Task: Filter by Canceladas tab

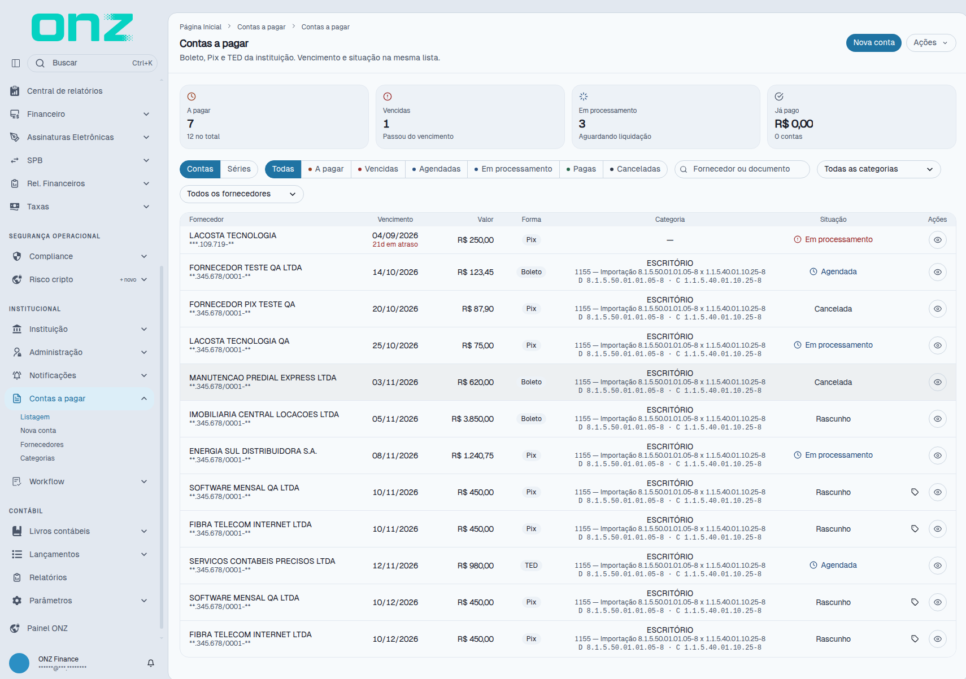Action: pyautogui.click(x=635, y=169)
